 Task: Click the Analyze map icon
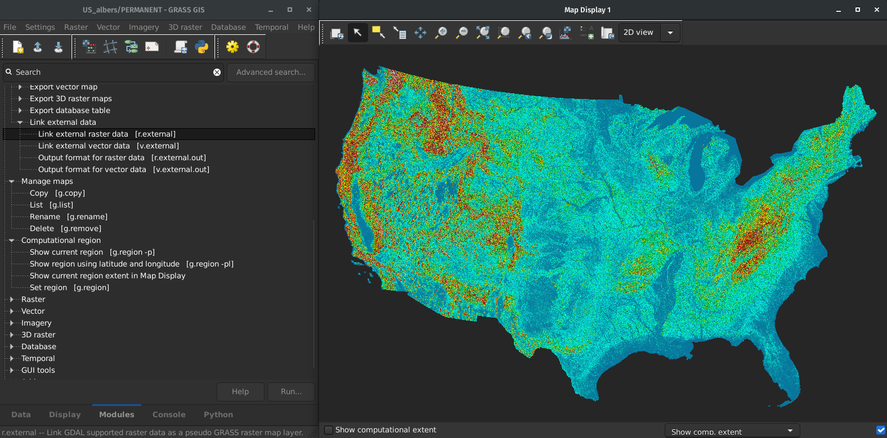tap(565, 33)
